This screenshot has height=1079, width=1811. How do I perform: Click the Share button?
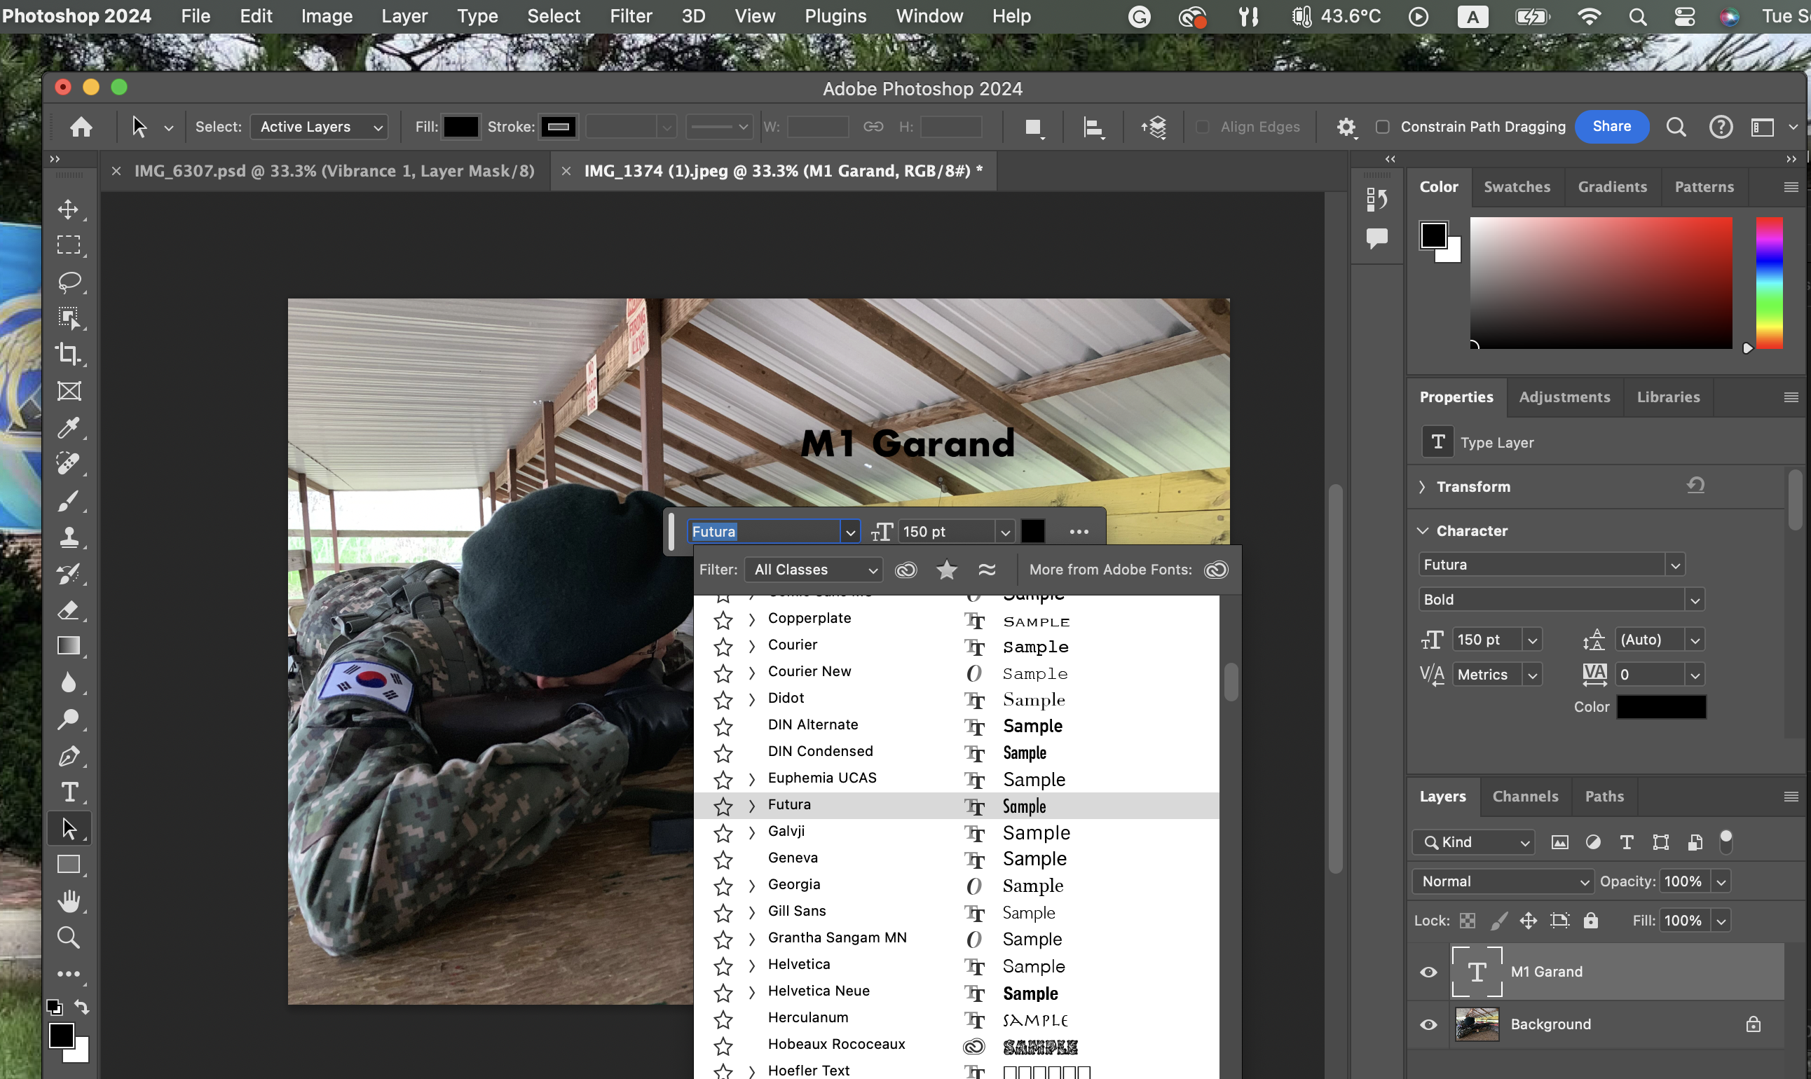click(1611, 127)
